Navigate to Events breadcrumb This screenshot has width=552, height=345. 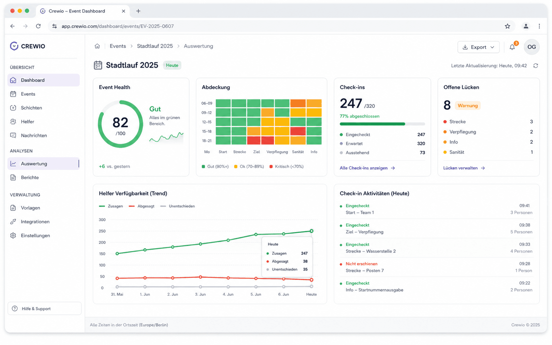pos(118,46)
